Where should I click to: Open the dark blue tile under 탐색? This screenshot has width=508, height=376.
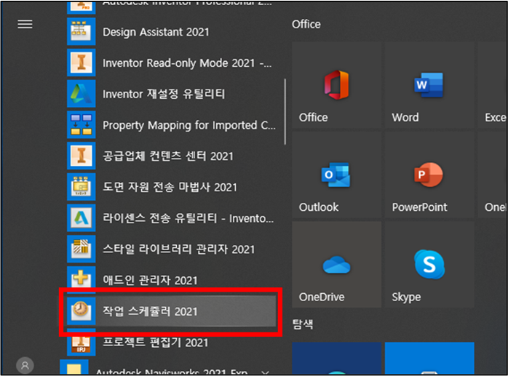[x=337, y=359]
